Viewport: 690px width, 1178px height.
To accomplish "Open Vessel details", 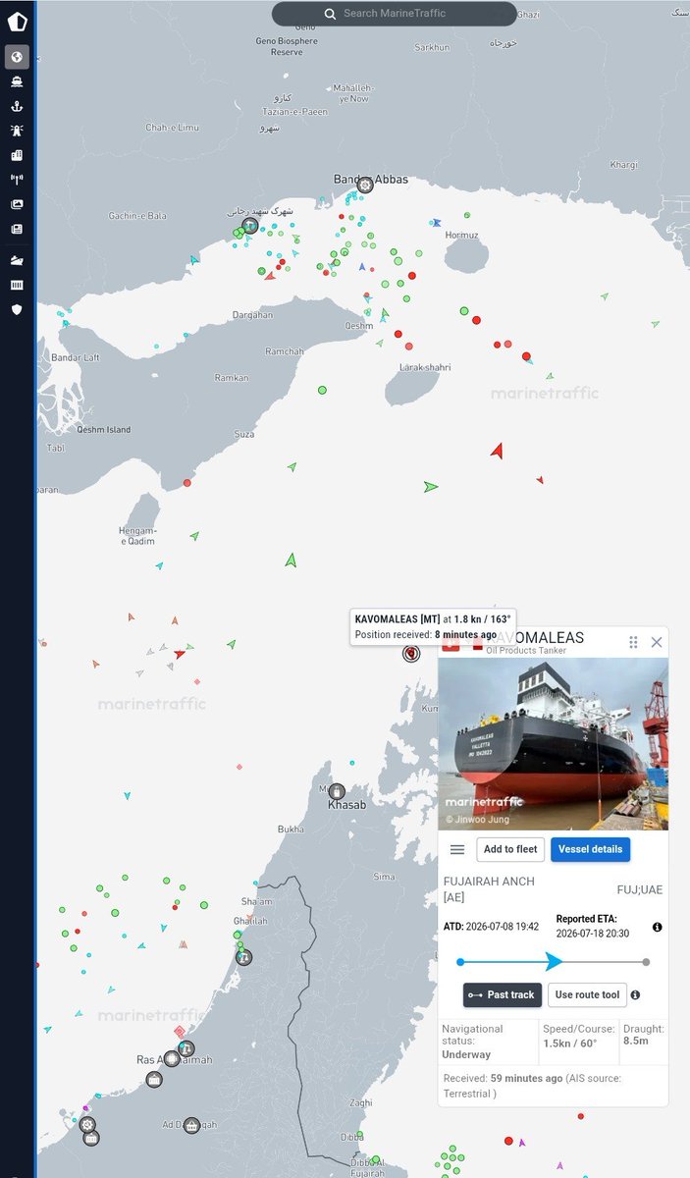I will point(591,849).
